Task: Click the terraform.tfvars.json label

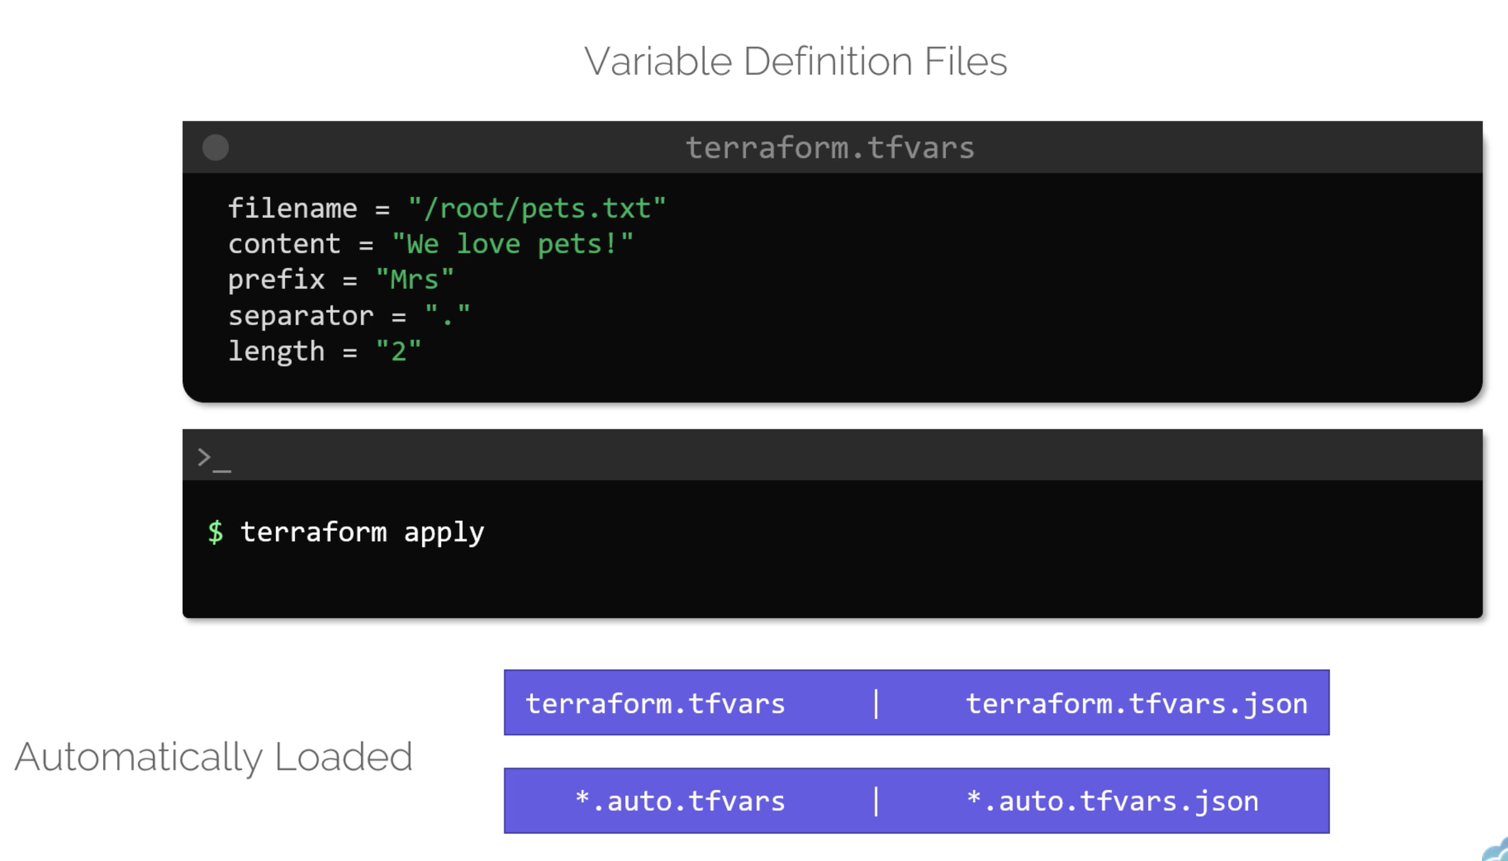Action: pyautogui.click(x=1136, y=704)
